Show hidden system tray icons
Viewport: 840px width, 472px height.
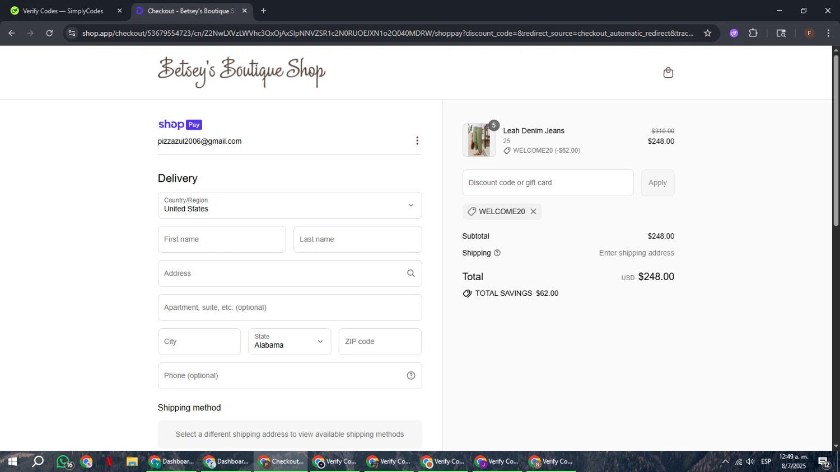pos(725,462)
